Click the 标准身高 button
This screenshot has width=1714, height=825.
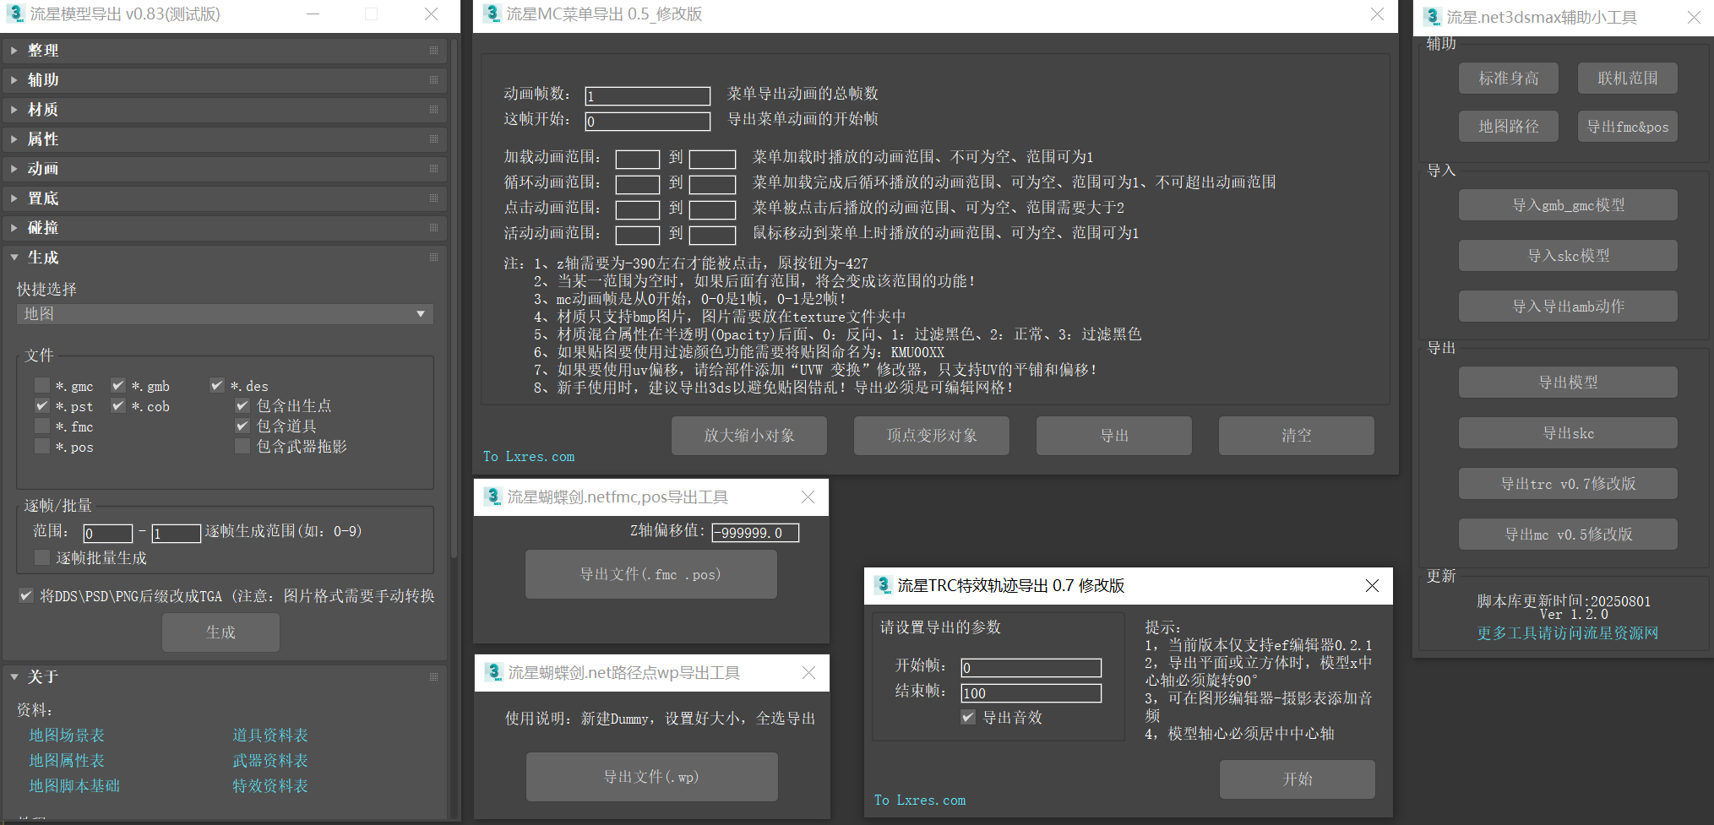(x=1509, y=79)
